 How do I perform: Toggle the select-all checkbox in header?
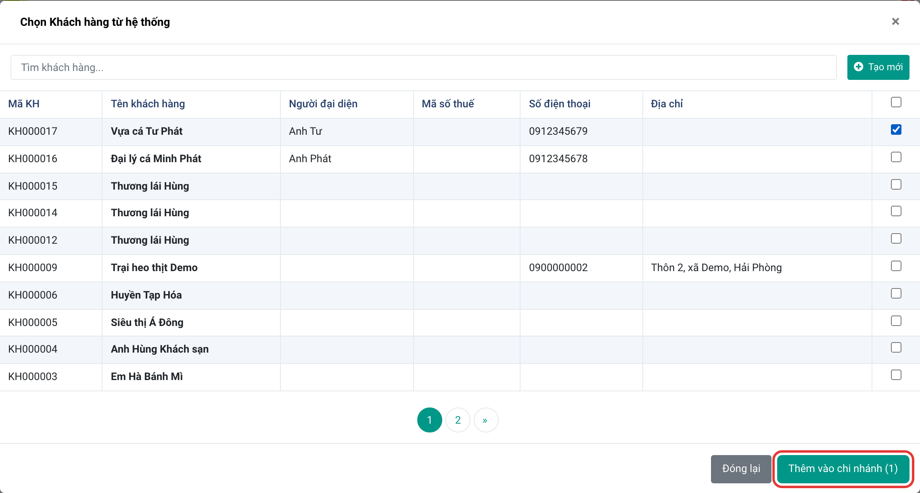coord(896,102)
